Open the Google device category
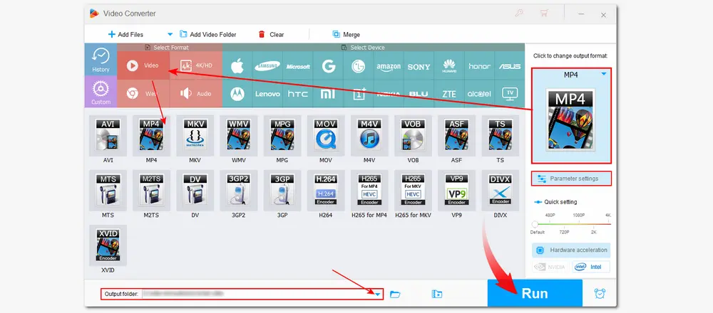713x313 pixels. pyautogui.click(x=328, y=66)
